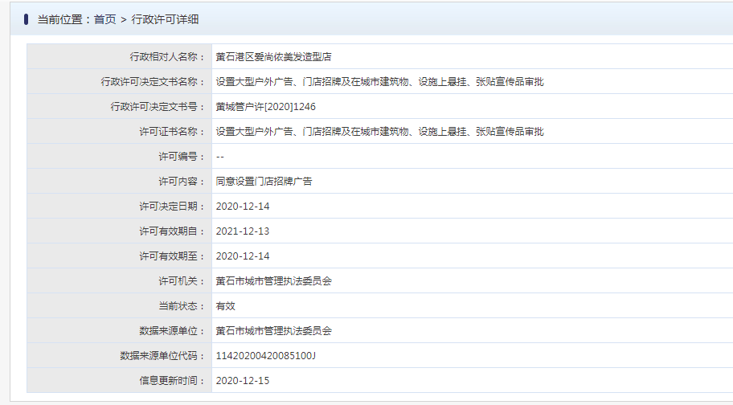Select the 许可证书名称 value text
Image resolution: width=733 pixels, height=405 pixels.
click(379, 132)
